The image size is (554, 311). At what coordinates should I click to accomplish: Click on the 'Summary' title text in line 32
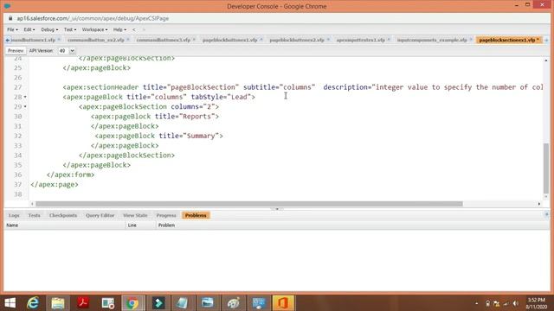[201, 136]
